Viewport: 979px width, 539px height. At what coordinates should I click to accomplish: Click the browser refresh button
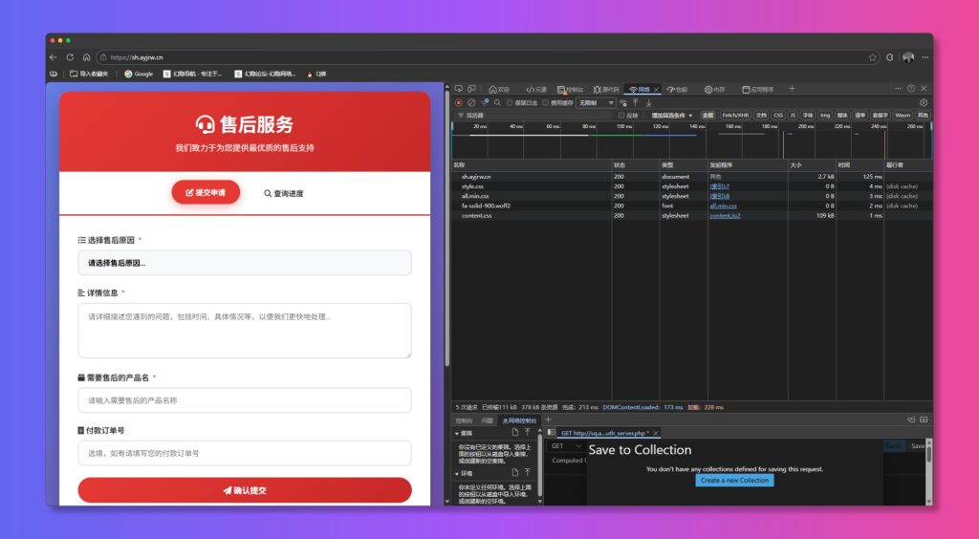point(70,57)
